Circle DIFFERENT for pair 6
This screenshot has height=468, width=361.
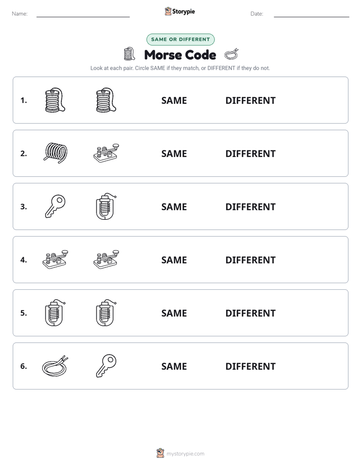tap(250, 366)
